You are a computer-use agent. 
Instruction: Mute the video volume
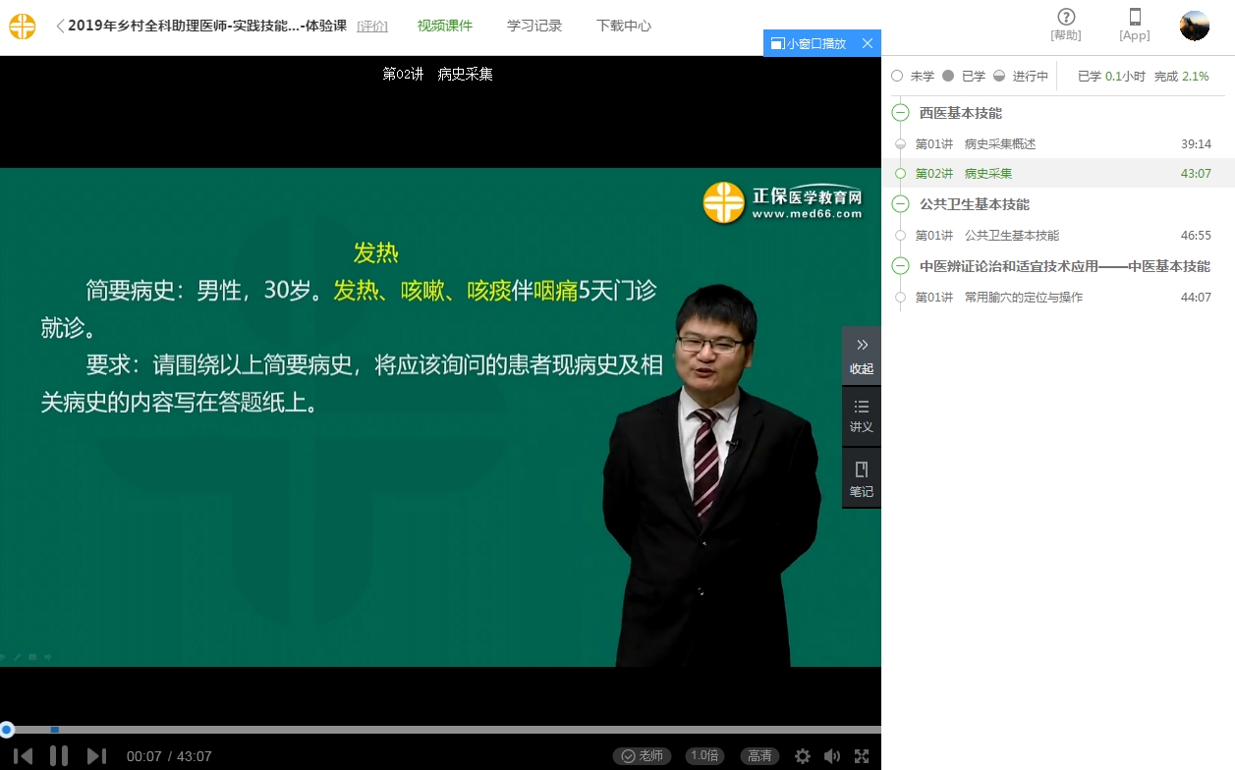tap(832, 756)
